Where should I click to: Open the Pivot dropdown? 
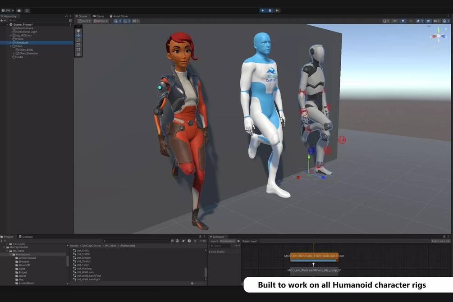84,20
